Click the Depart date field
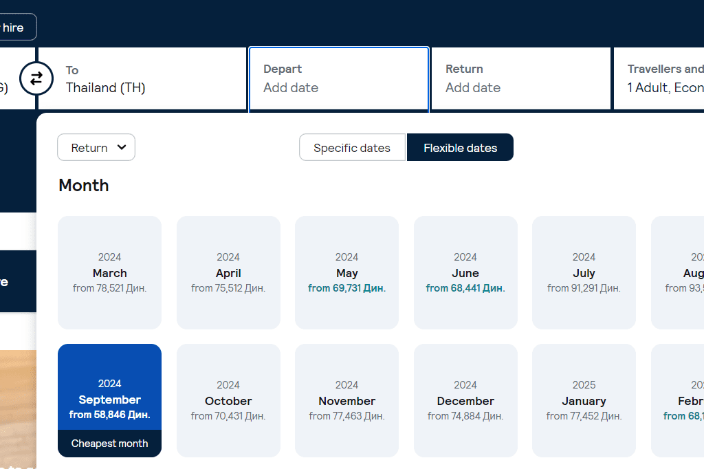The width and height of the screenshot is (704, 469). pyautogui.click(x=339, y=78)
